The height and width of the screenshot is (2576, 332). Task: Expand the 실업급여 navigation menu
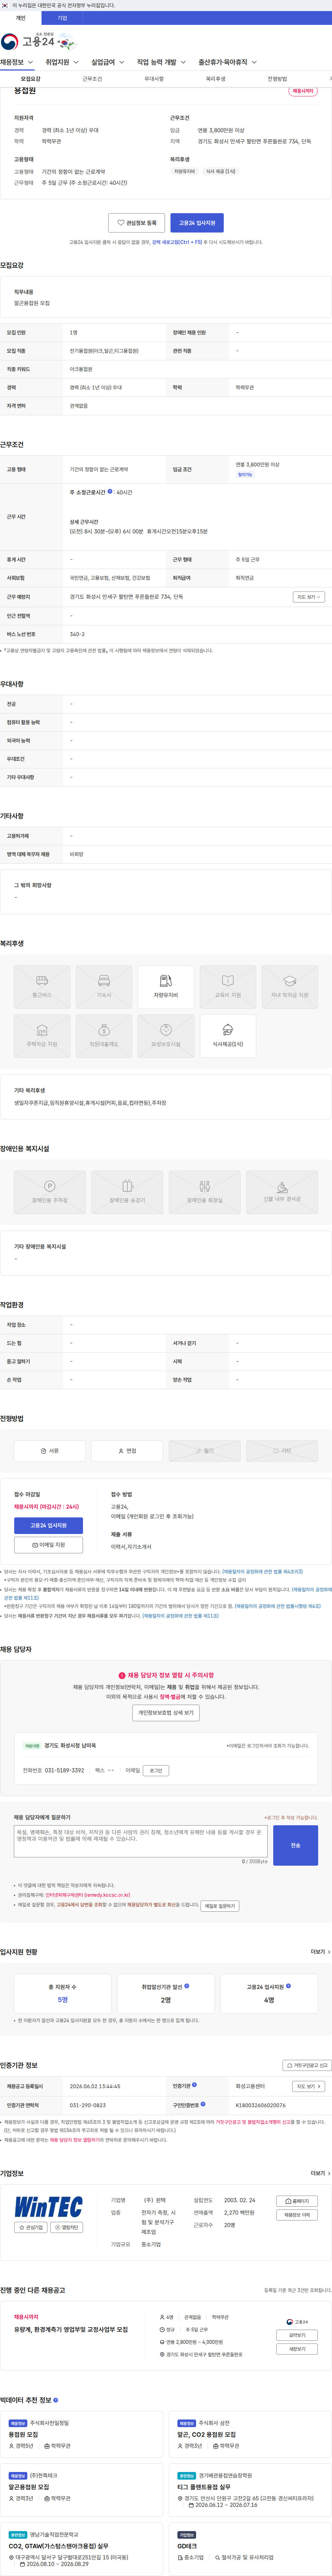108,62
